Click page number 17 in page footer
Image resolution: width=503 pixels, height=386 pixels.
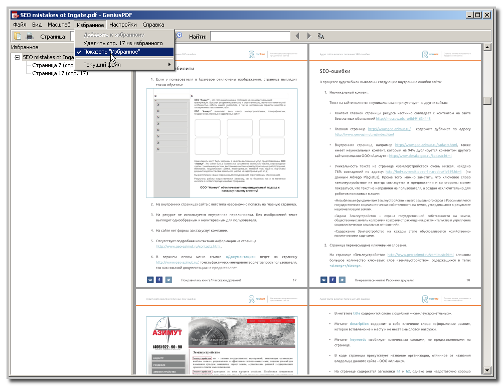294,280
